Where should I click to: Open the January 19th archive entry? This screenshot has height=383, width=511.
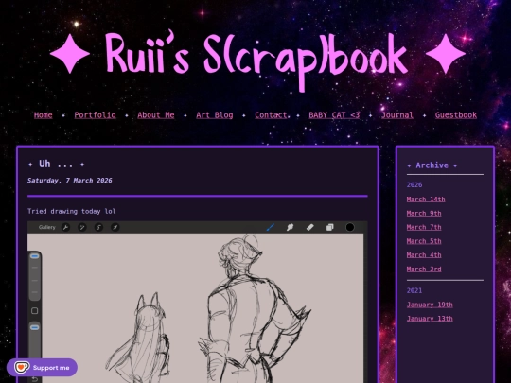430,305
